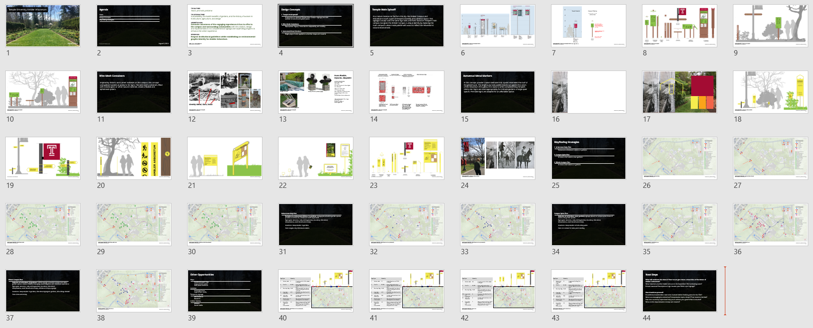This screenshot has height=328, width=813.
Task: Select map slide 35
Action: [x=680, y=225]
